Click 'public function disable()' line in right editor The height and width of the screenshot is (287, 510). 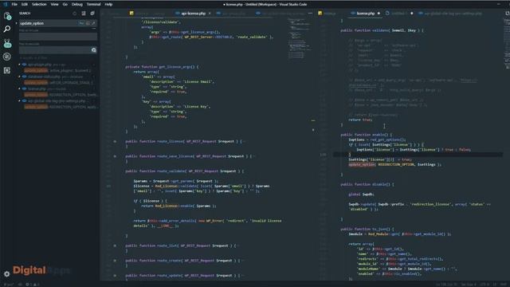(x=367, y=184)
